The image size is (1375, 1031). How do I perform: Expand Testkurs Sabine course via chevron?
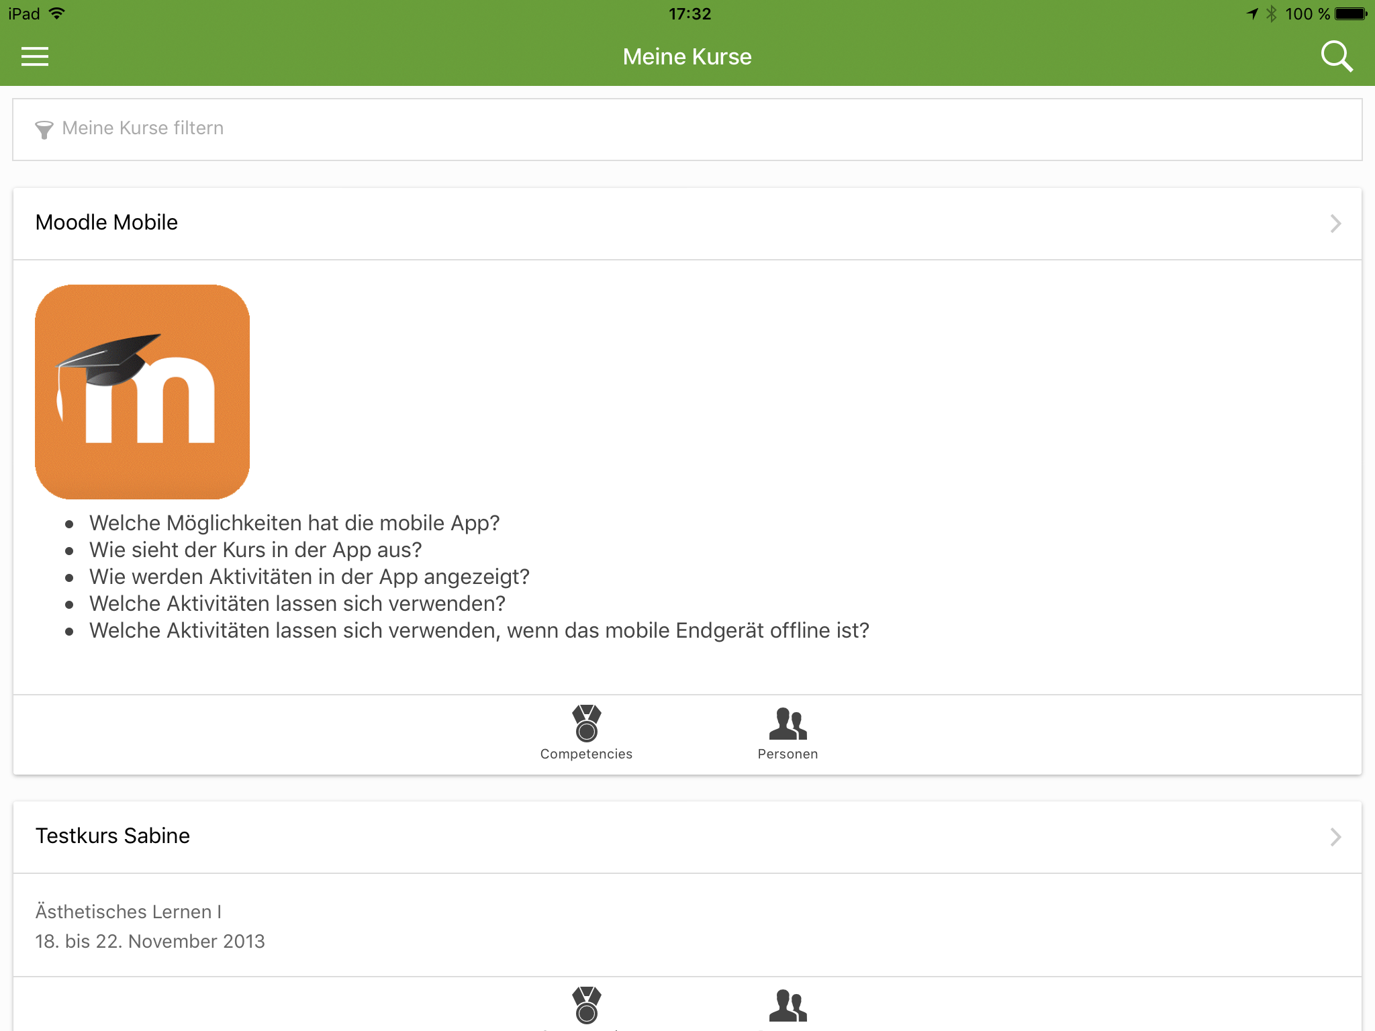click(x=1335, y=837)
